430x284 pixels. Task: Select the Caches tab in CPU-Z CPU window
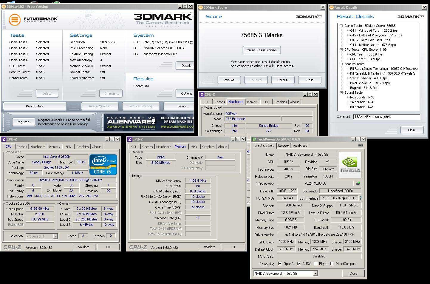coord(22,147)
